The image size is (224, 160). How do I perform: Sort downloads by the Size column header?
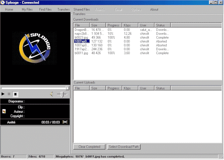[98, 25]
